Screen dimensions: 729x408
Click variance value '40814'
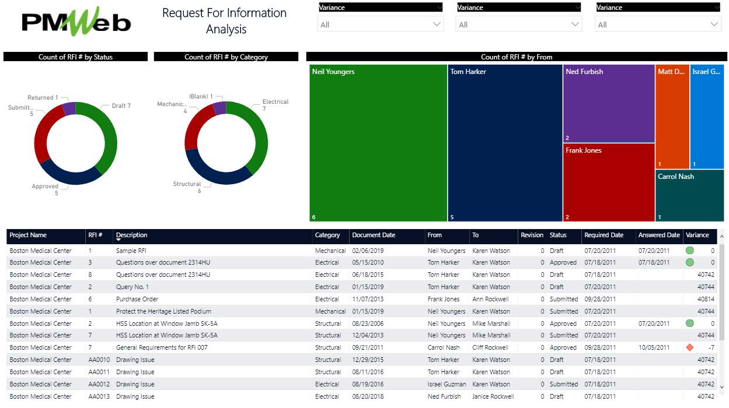tap(706, 299)
